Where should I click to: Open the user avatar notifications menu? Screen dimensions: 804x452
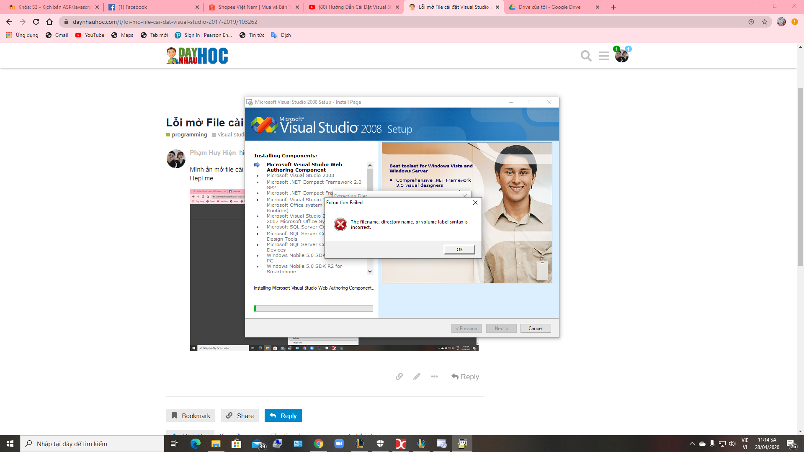coord(622,56)
